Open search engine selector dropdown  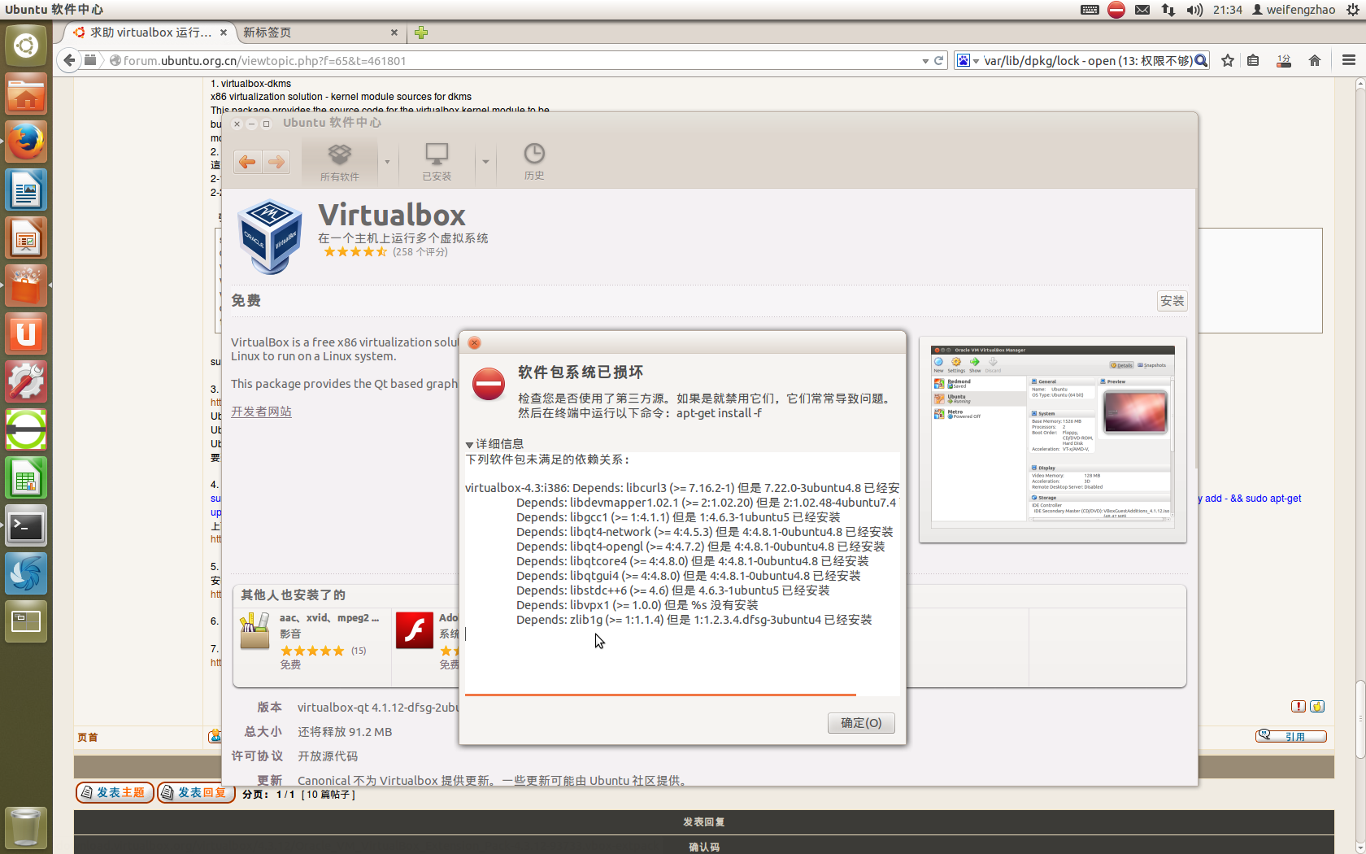tap(968, 60)
